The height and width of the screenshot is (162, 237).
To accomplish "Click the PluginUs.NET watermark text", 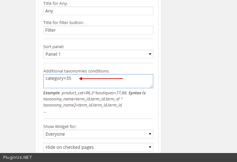I will (18, 158).
